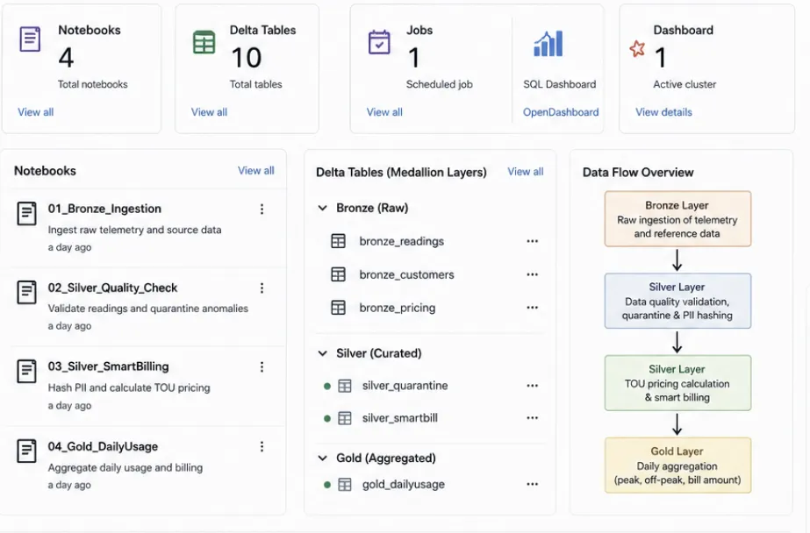Click the gold_dailyusage green status dot

point(327,485)
